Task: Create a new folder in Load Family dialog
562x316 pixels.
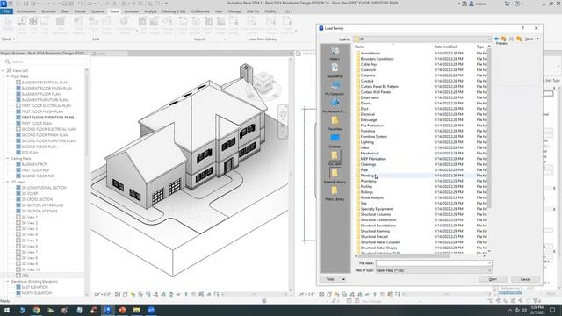Action: 519,39
